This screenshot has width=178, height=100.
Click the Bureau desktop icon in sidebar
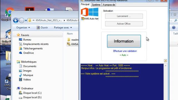(20, 39)
